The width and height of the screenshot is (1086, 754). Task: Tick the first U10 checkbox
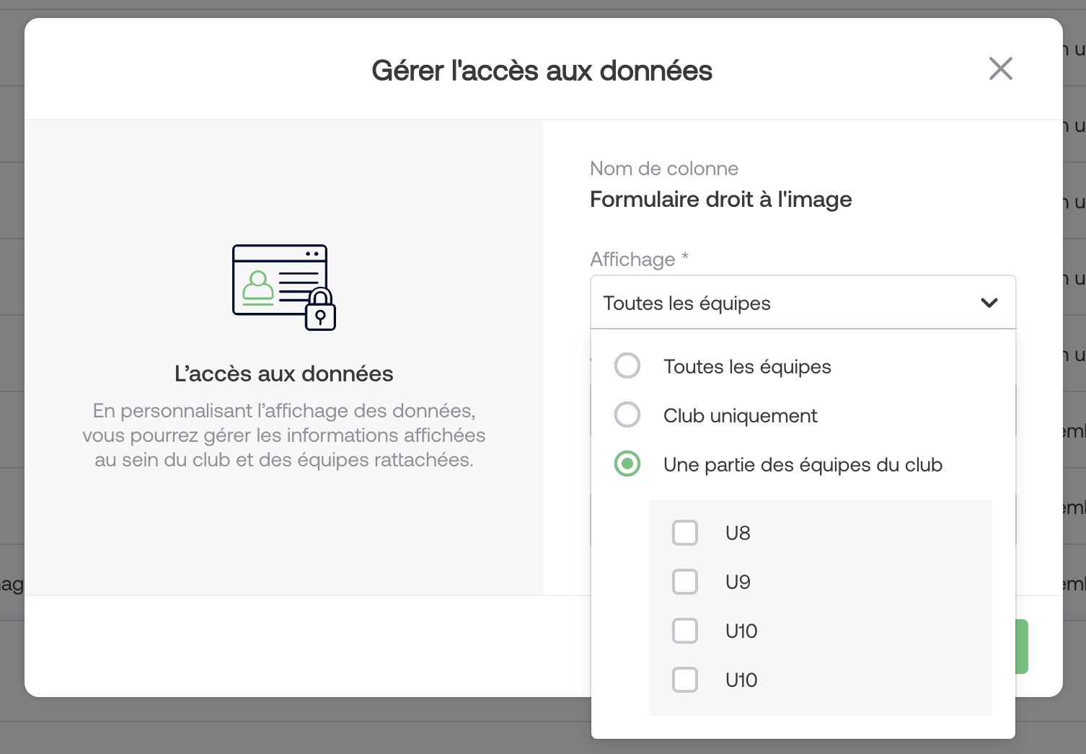[x=684, y=631]
